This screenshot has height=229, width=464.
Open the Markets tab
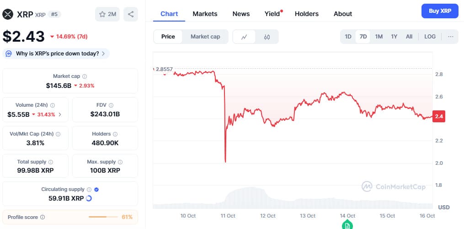pyautogui.click(x=205, y=14)
